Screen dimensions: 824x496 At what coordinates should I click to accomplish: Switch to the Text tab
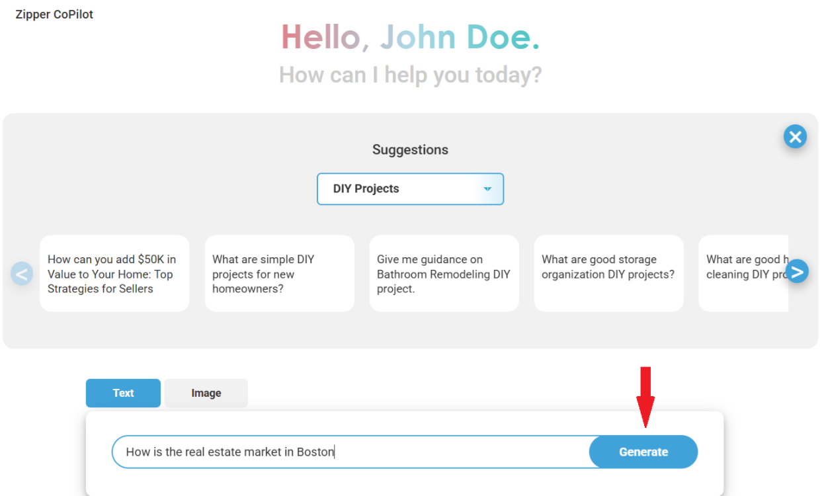[123, 393]
